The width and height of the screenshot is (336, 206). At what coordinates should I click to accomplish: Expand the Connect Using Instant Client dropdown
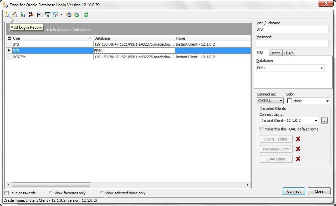(316, 121)
